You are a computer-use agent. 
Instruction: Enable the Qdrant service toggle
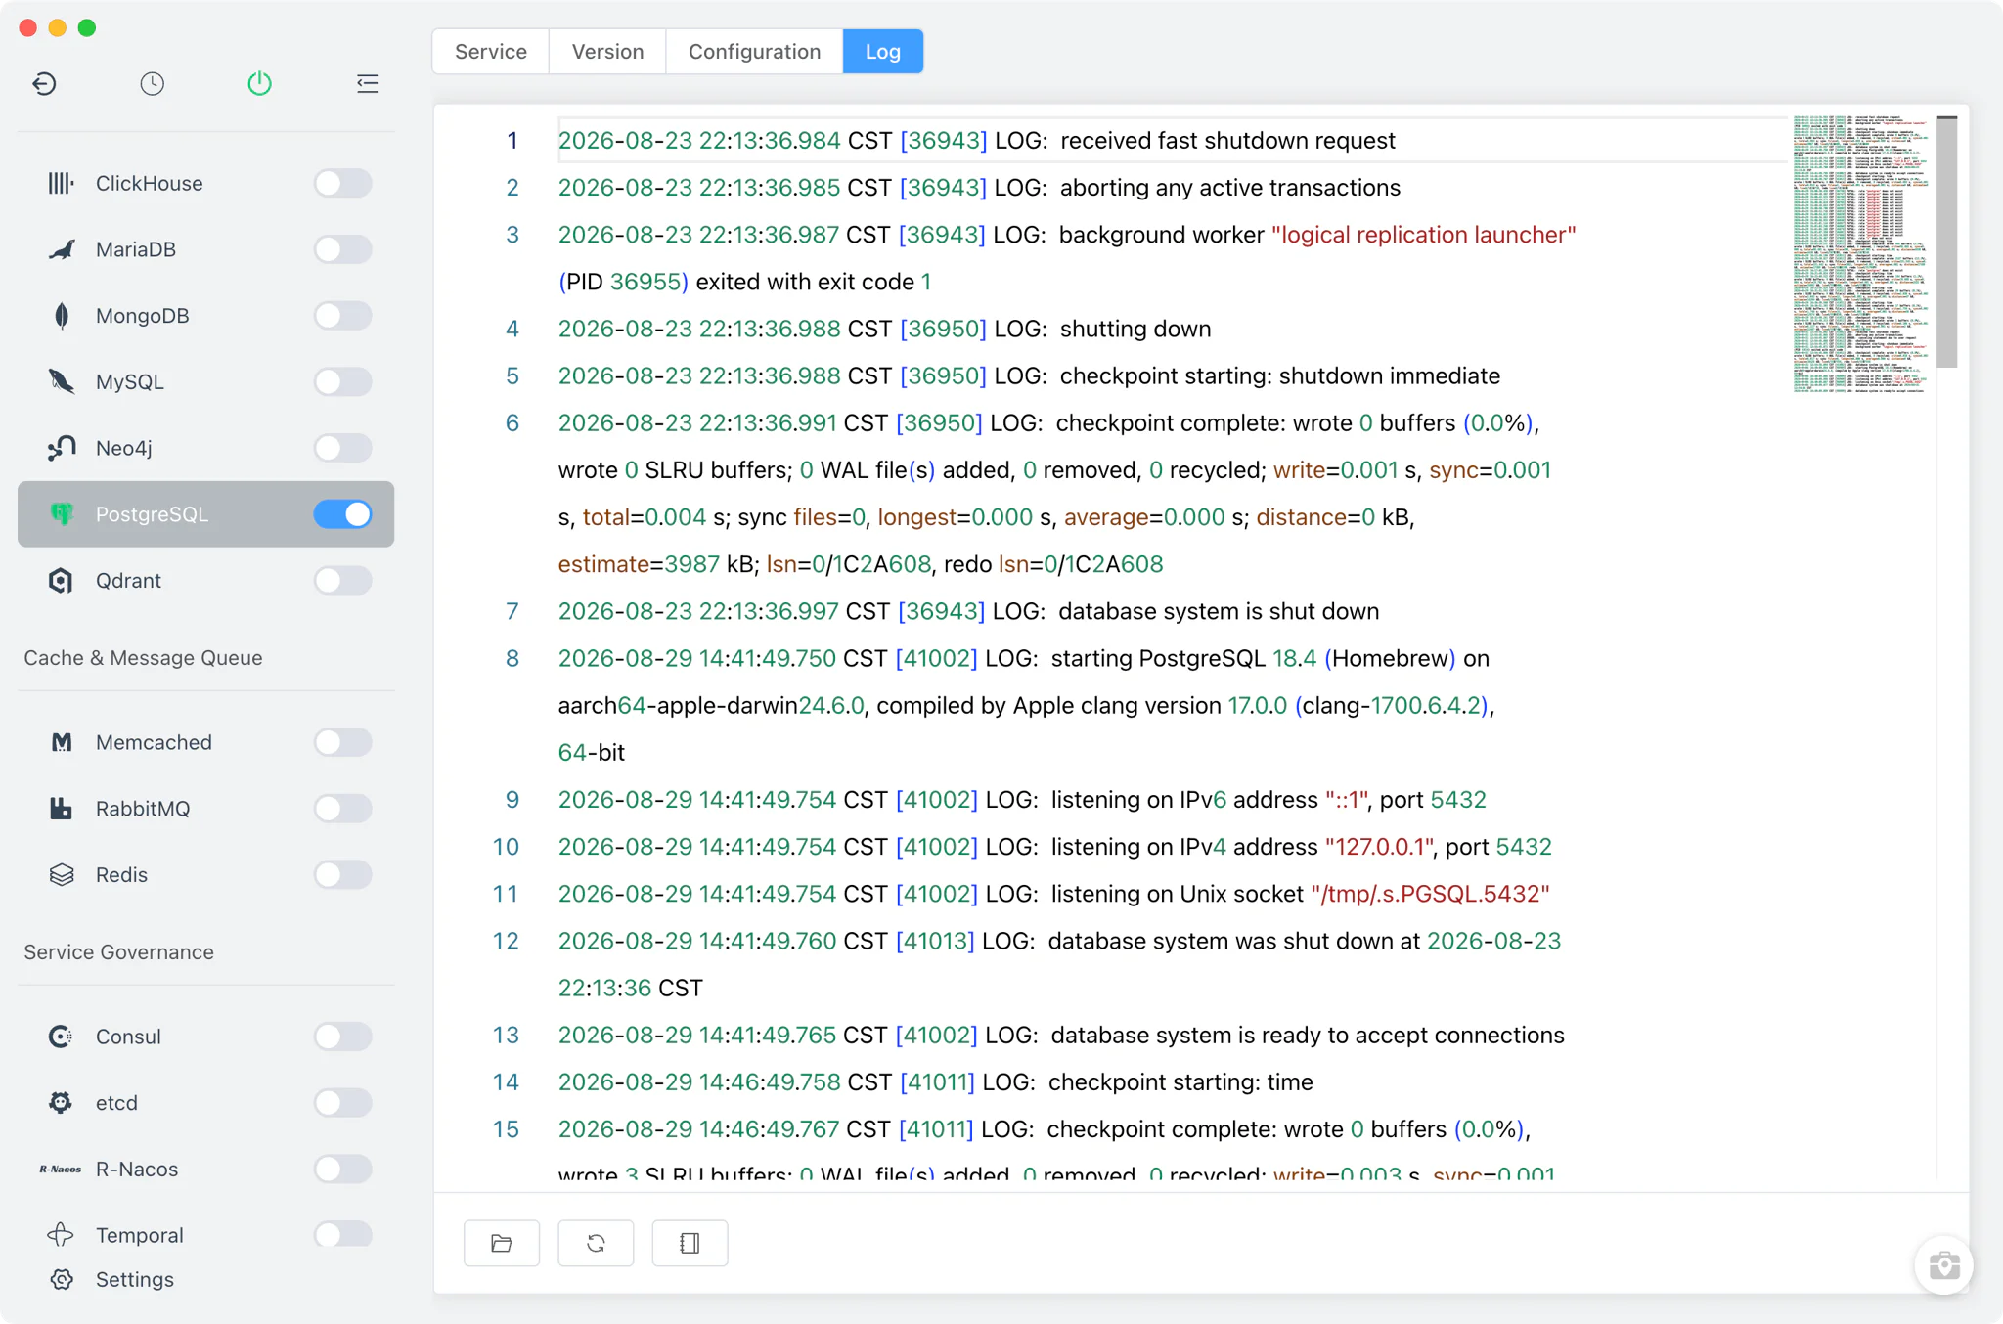click(342, 580)
